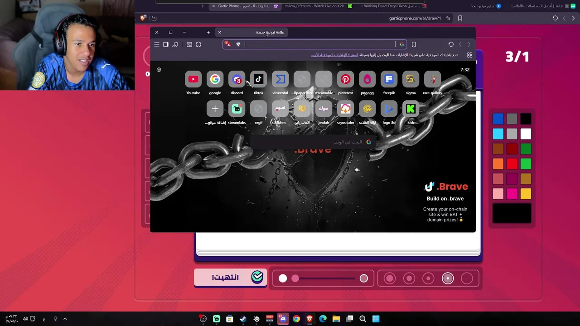580x326 pixels.
Task: Open the pinterest shortcut tile
Action: 345,80
